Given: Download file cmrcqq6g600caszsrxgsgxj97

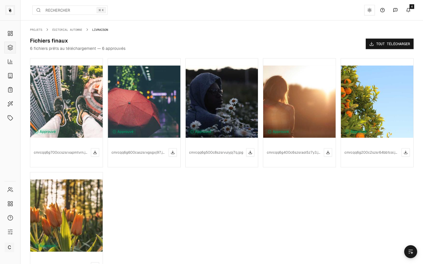Looking at the screenshot, I should (x=173, y=153).
